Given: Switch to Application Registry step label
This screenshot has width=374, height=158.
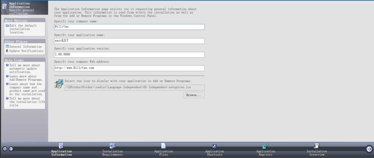Looking at the screenshot, I should pos(266,153).
